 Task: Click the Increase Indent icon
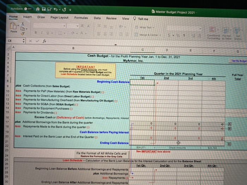pos(127,34)
